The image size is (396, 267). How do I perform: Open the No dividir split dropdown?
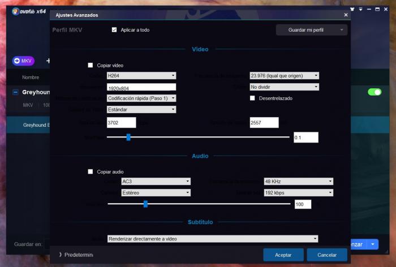(285, 87)
